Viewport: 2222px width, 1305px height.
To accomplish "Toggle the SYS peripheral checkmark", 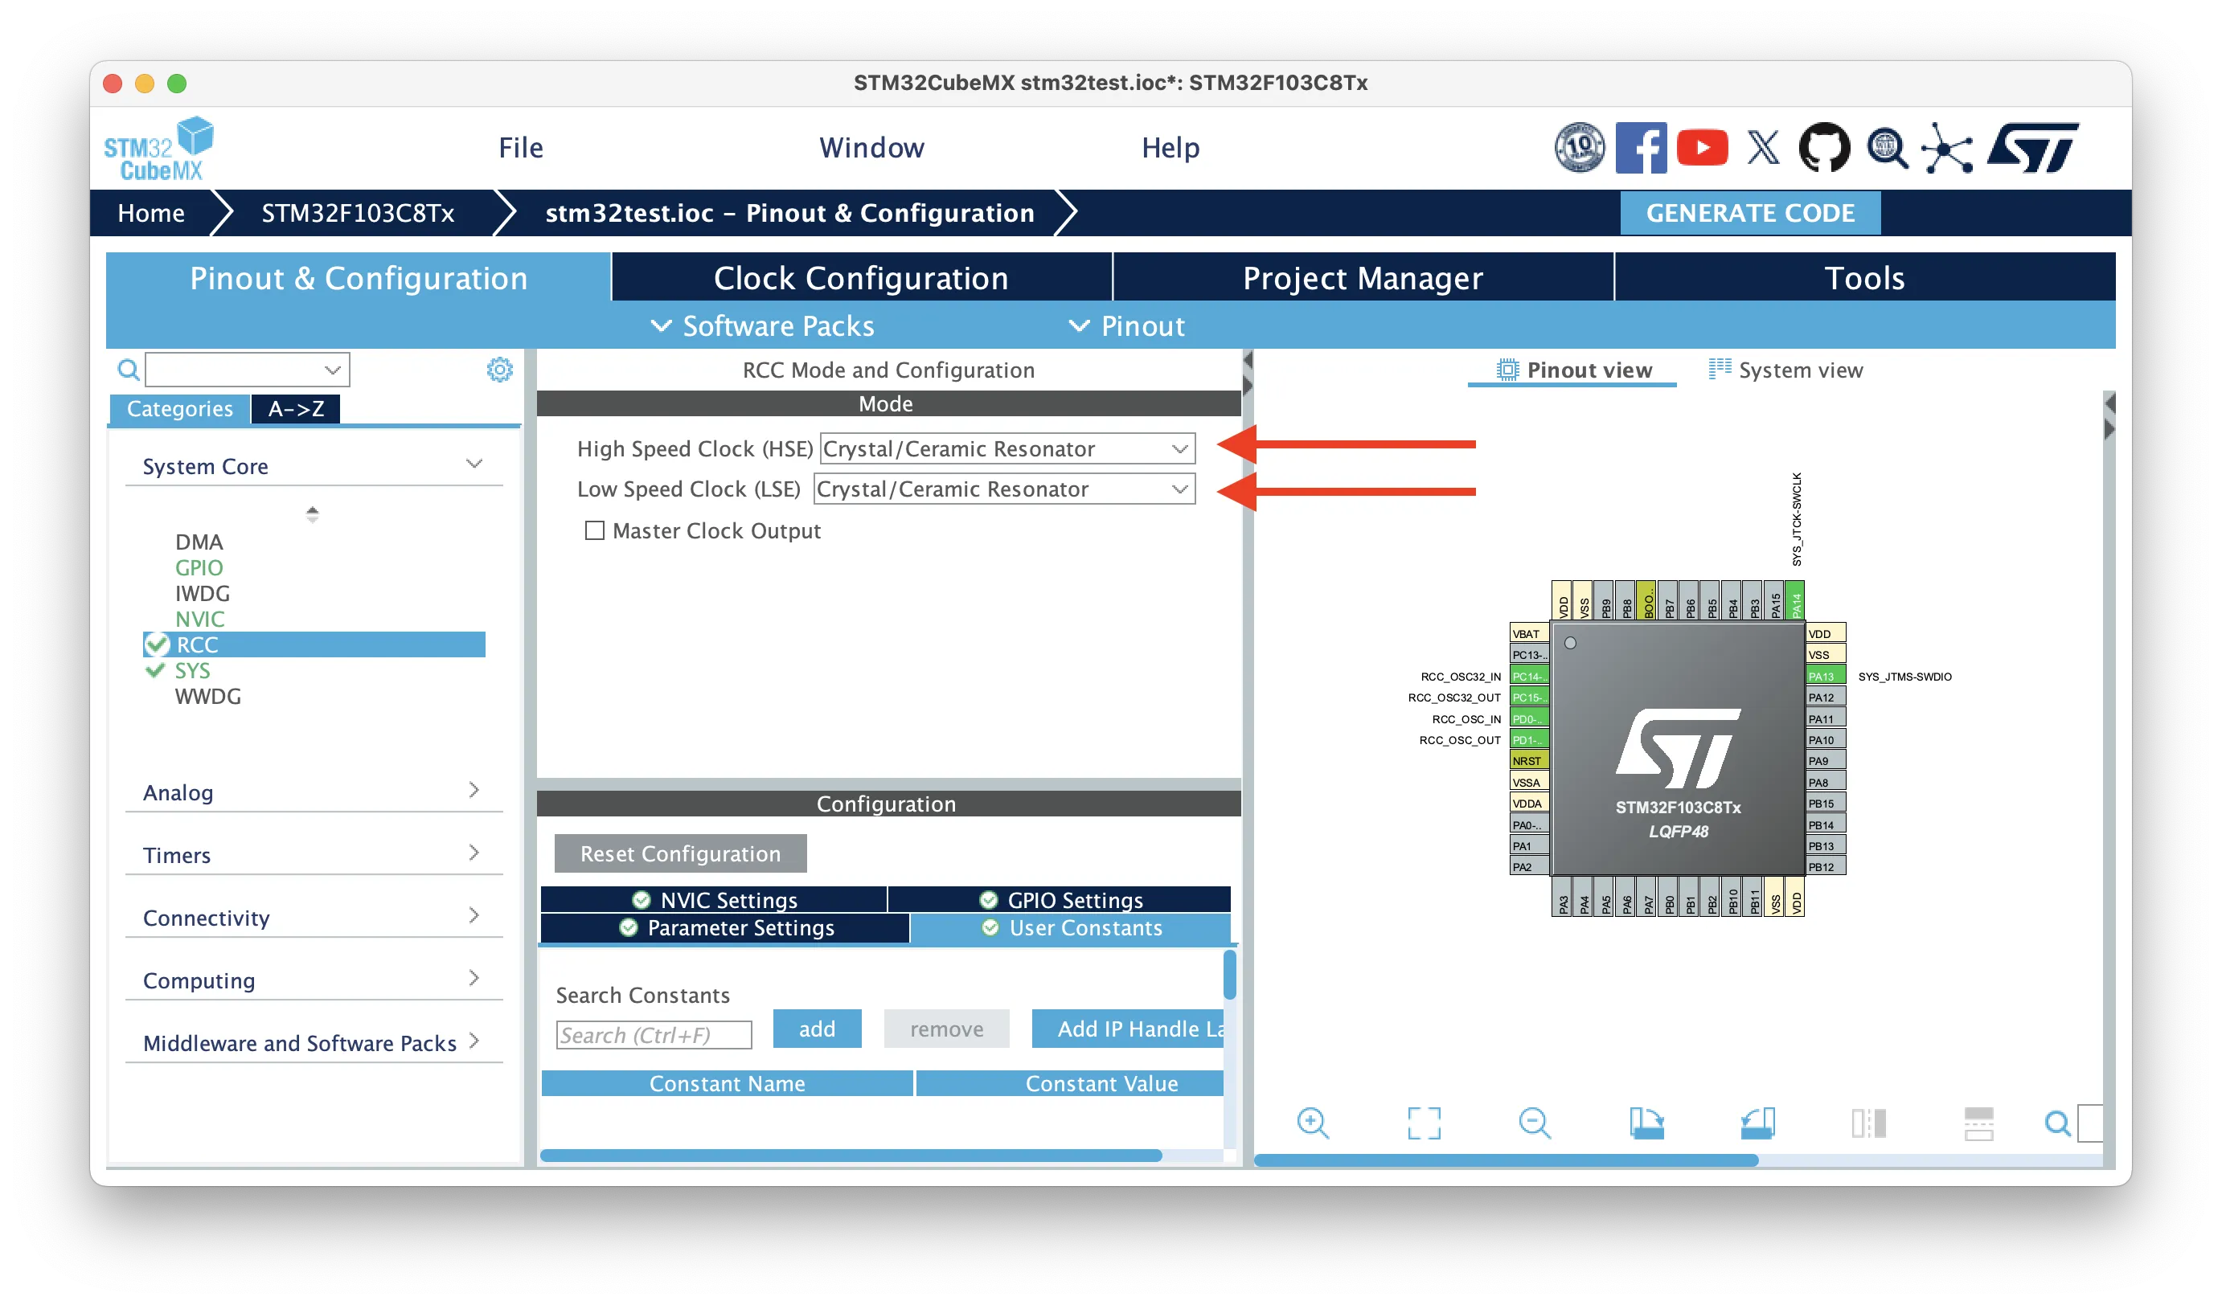I will pos(155,670).
